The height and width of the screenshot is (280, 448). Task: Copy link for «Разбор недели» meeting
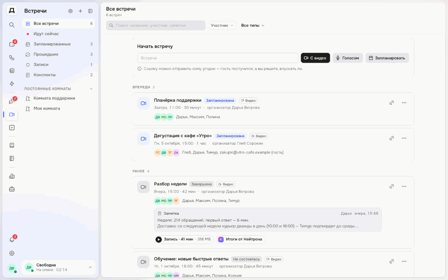tap(392, 186)
